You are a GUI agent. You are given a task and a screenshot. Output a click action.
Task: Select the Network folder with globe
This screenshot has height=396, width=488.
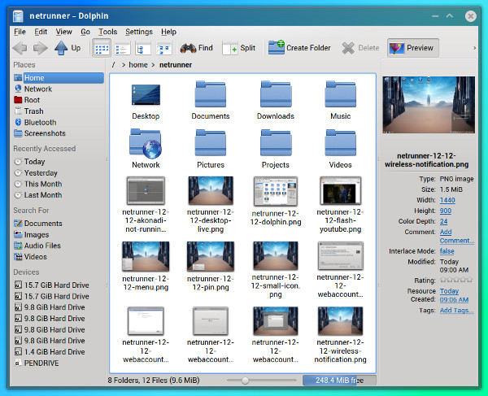[x=146, y=143]
